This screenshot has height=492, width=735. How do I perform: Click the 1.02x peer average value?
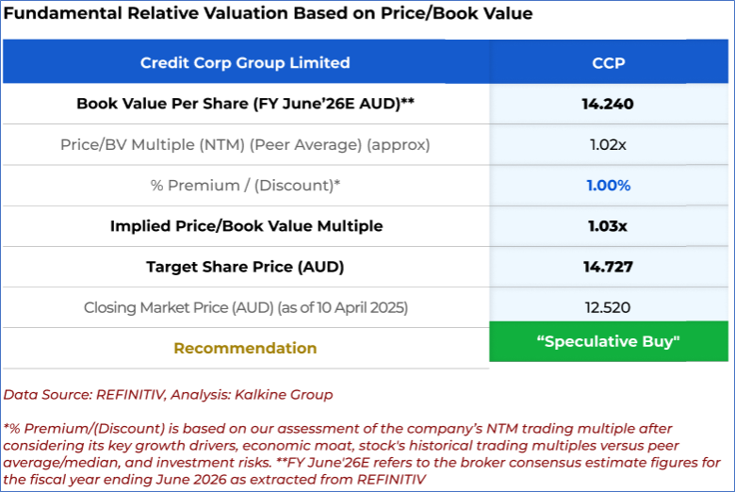(608, 145)
